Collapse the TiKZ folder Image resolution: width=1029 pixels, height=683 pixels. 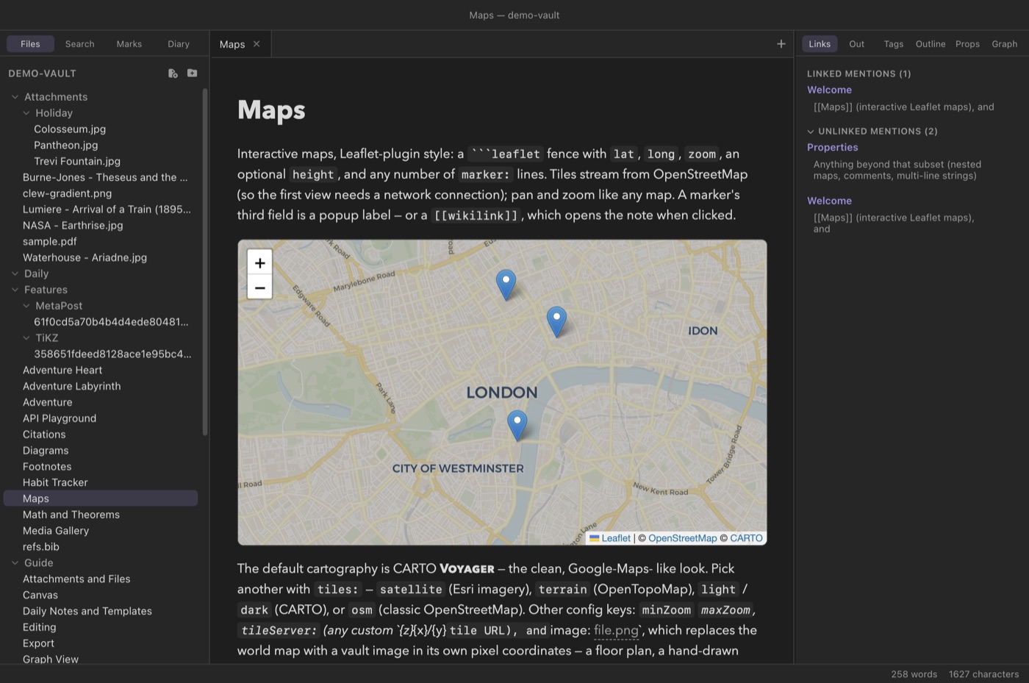click(26, 338)
